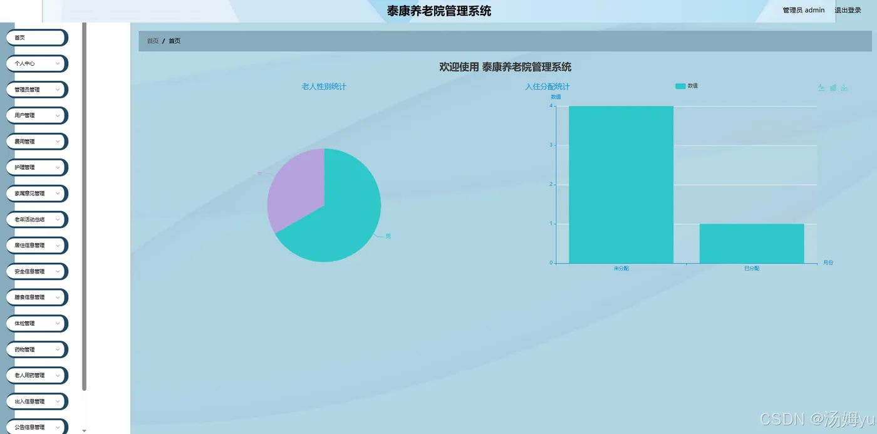Image resolution: width=877 pixels, height=434 pixels.
Task: Expand the 老年活动总结 menu chevron
Action: coord(58,219)
